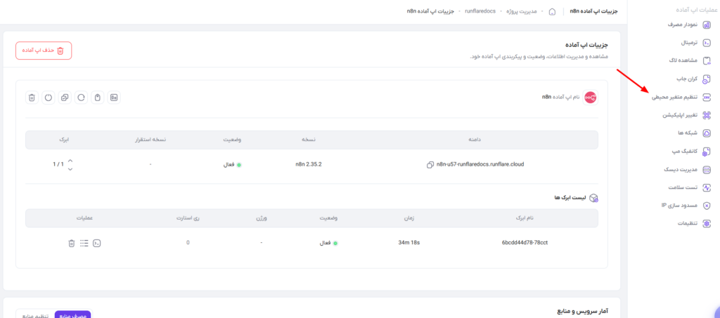
Task: Click the trash icon in n8n app toolbar
Action: coord(32,97)
